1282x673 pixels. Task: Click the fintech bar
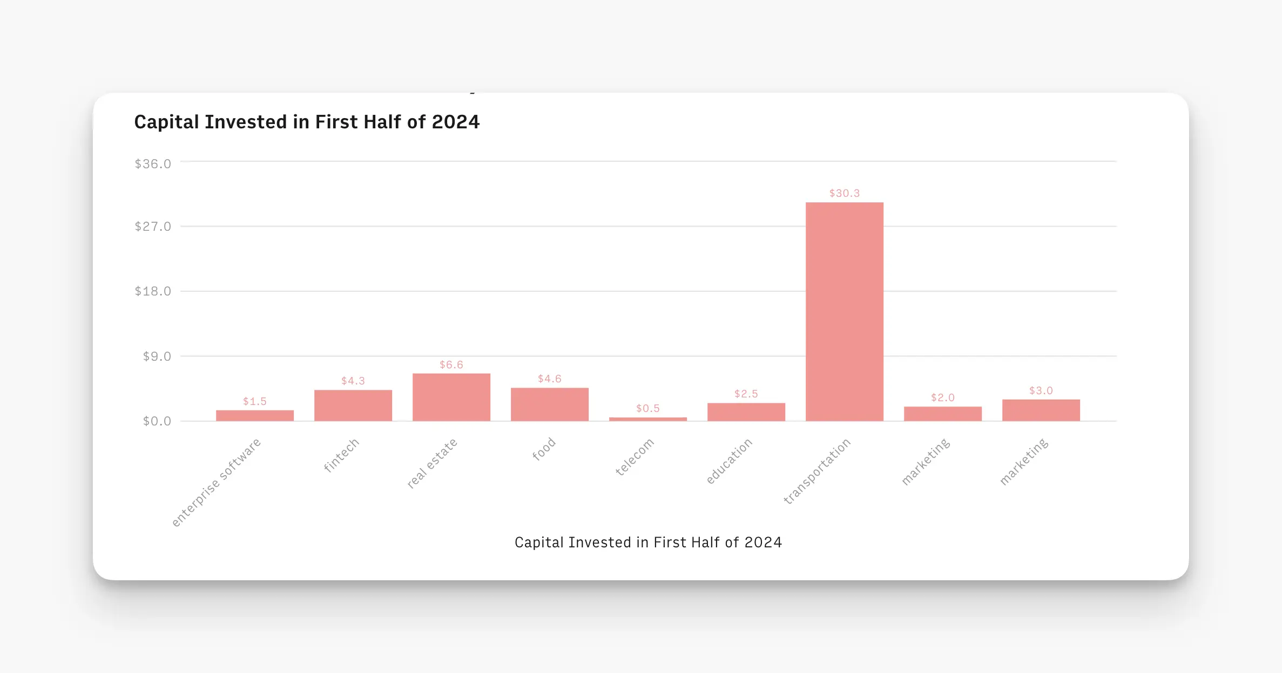pos(353,406)
